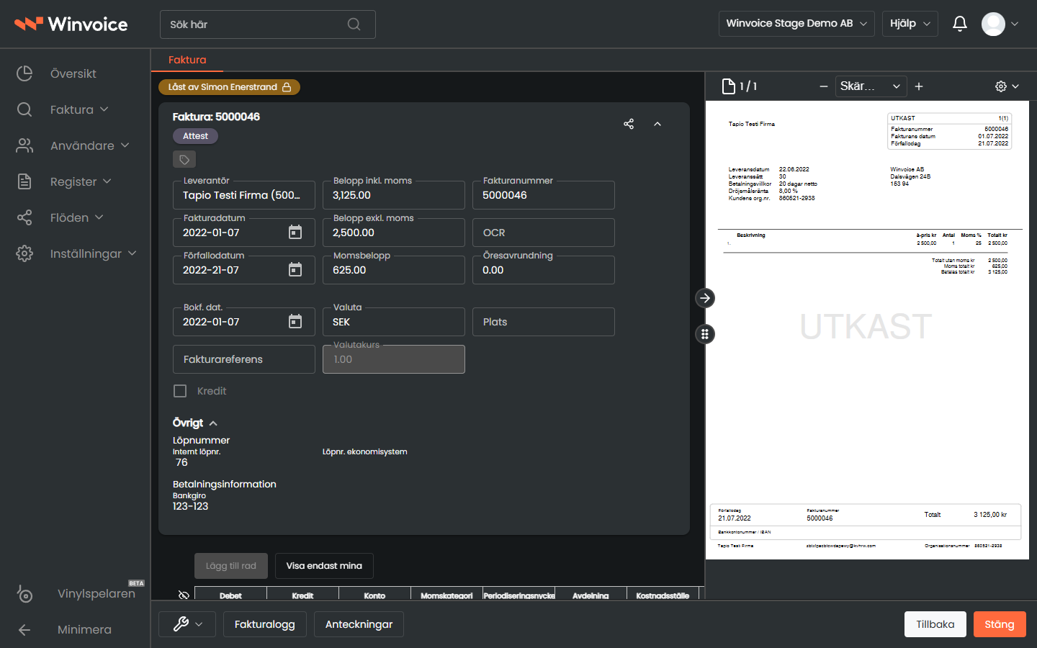Click the Sök här search field

coord(268,24)
